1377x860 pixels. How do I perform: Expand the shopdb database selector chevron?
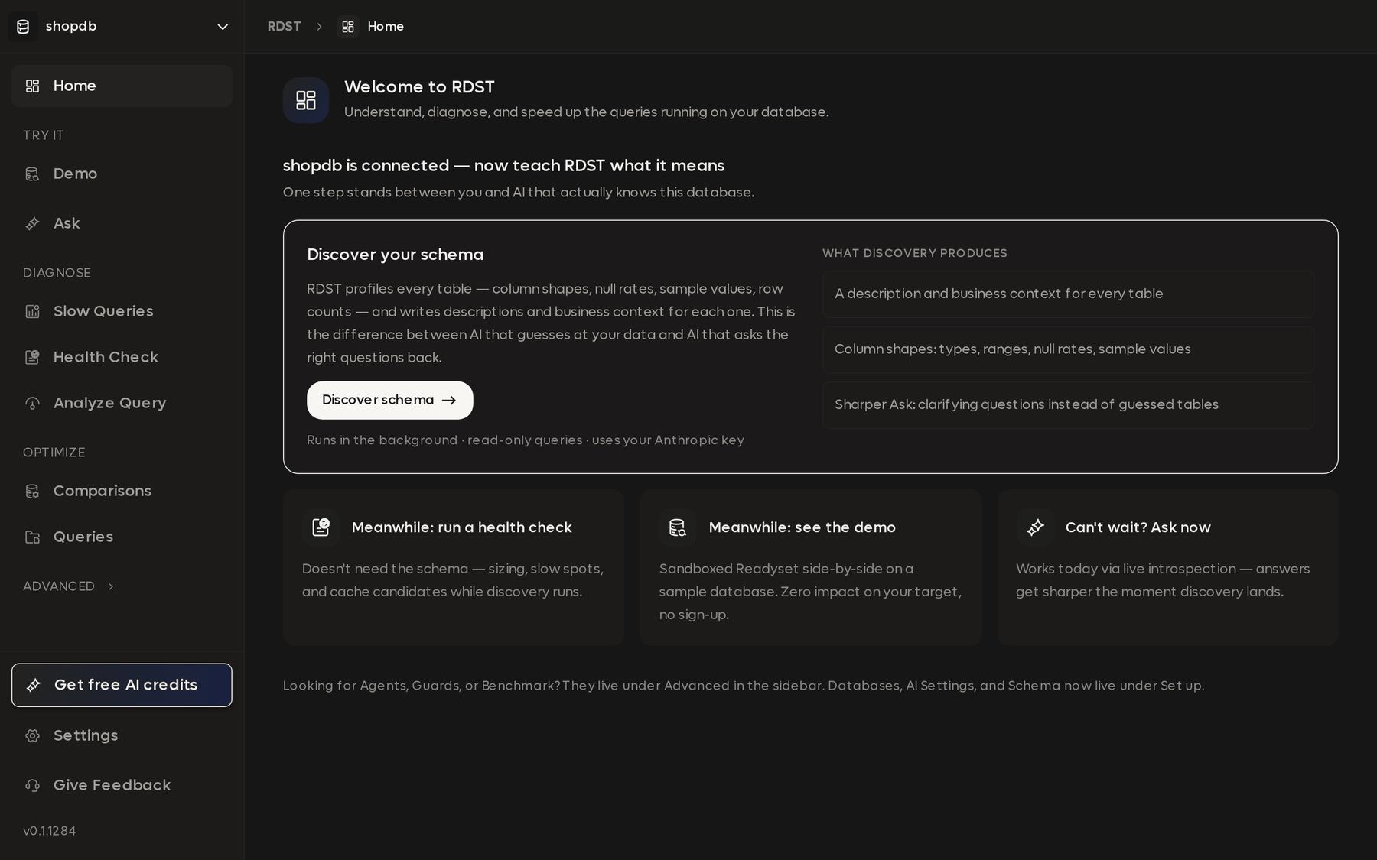(x=223, y=27)
